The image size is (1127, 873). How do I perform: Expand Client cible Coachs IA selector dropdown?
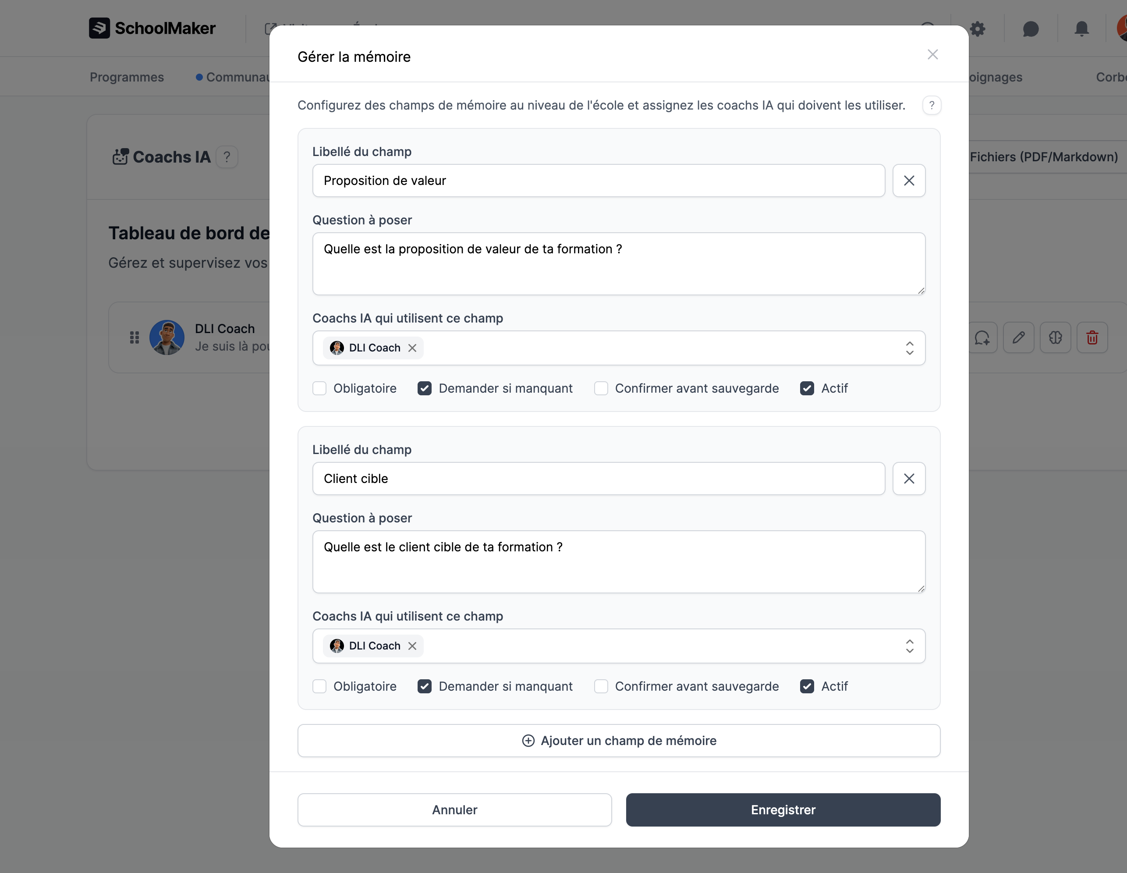[909, 646]
